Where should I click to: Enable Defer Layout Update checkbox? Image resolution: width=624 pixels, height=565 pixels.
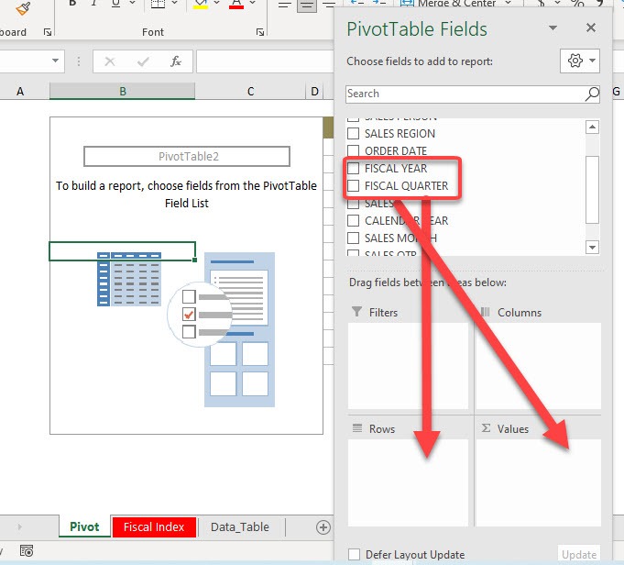pyautogui.click(x=354, y=554)
